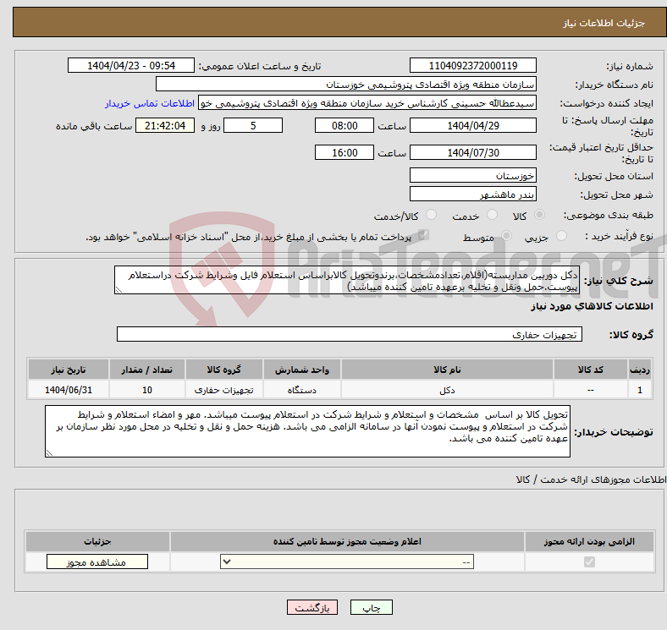Click the buyer organization name field
The height and width of the screenshot is (630, 667).
coord(346,85)
